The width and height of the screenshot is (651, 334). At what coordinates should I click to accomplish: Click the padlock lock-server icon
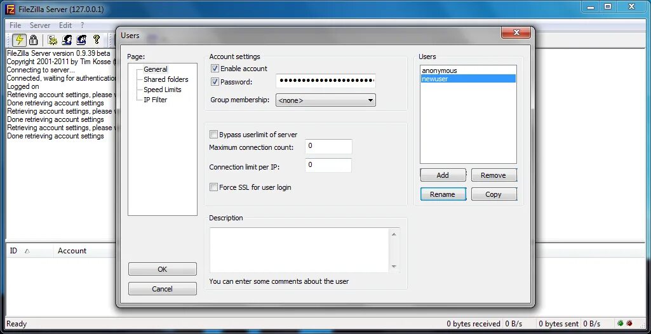[34, 40]
